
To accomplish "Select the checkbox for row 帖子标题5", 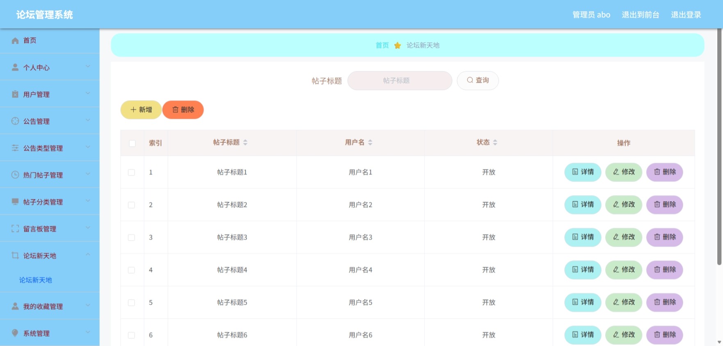I will click(132, 303).
